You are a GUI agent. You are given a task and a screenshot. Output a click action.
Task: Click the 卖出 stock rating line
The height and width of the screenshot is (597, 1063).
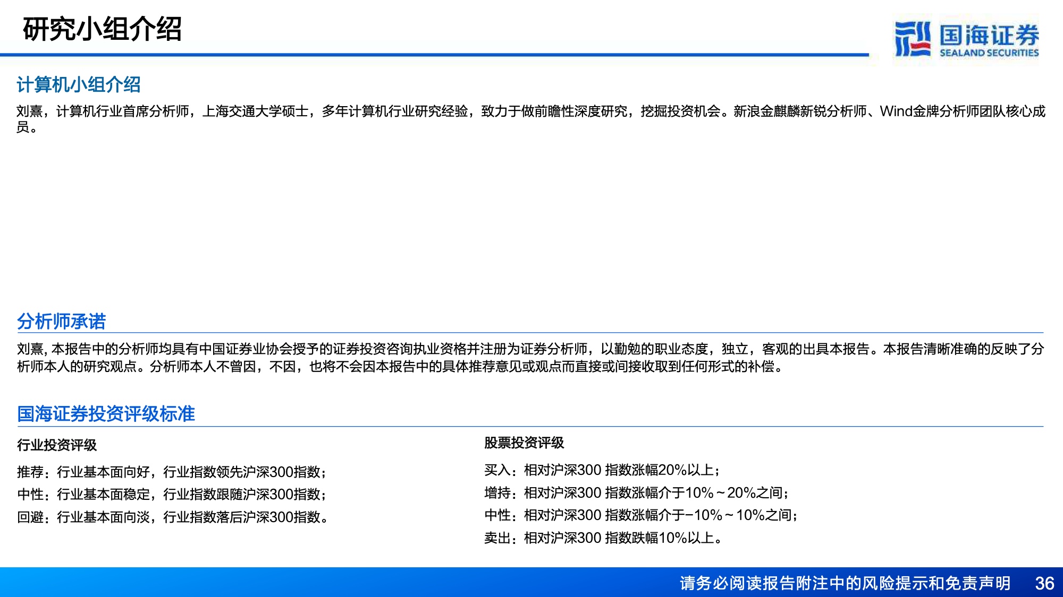603,538
